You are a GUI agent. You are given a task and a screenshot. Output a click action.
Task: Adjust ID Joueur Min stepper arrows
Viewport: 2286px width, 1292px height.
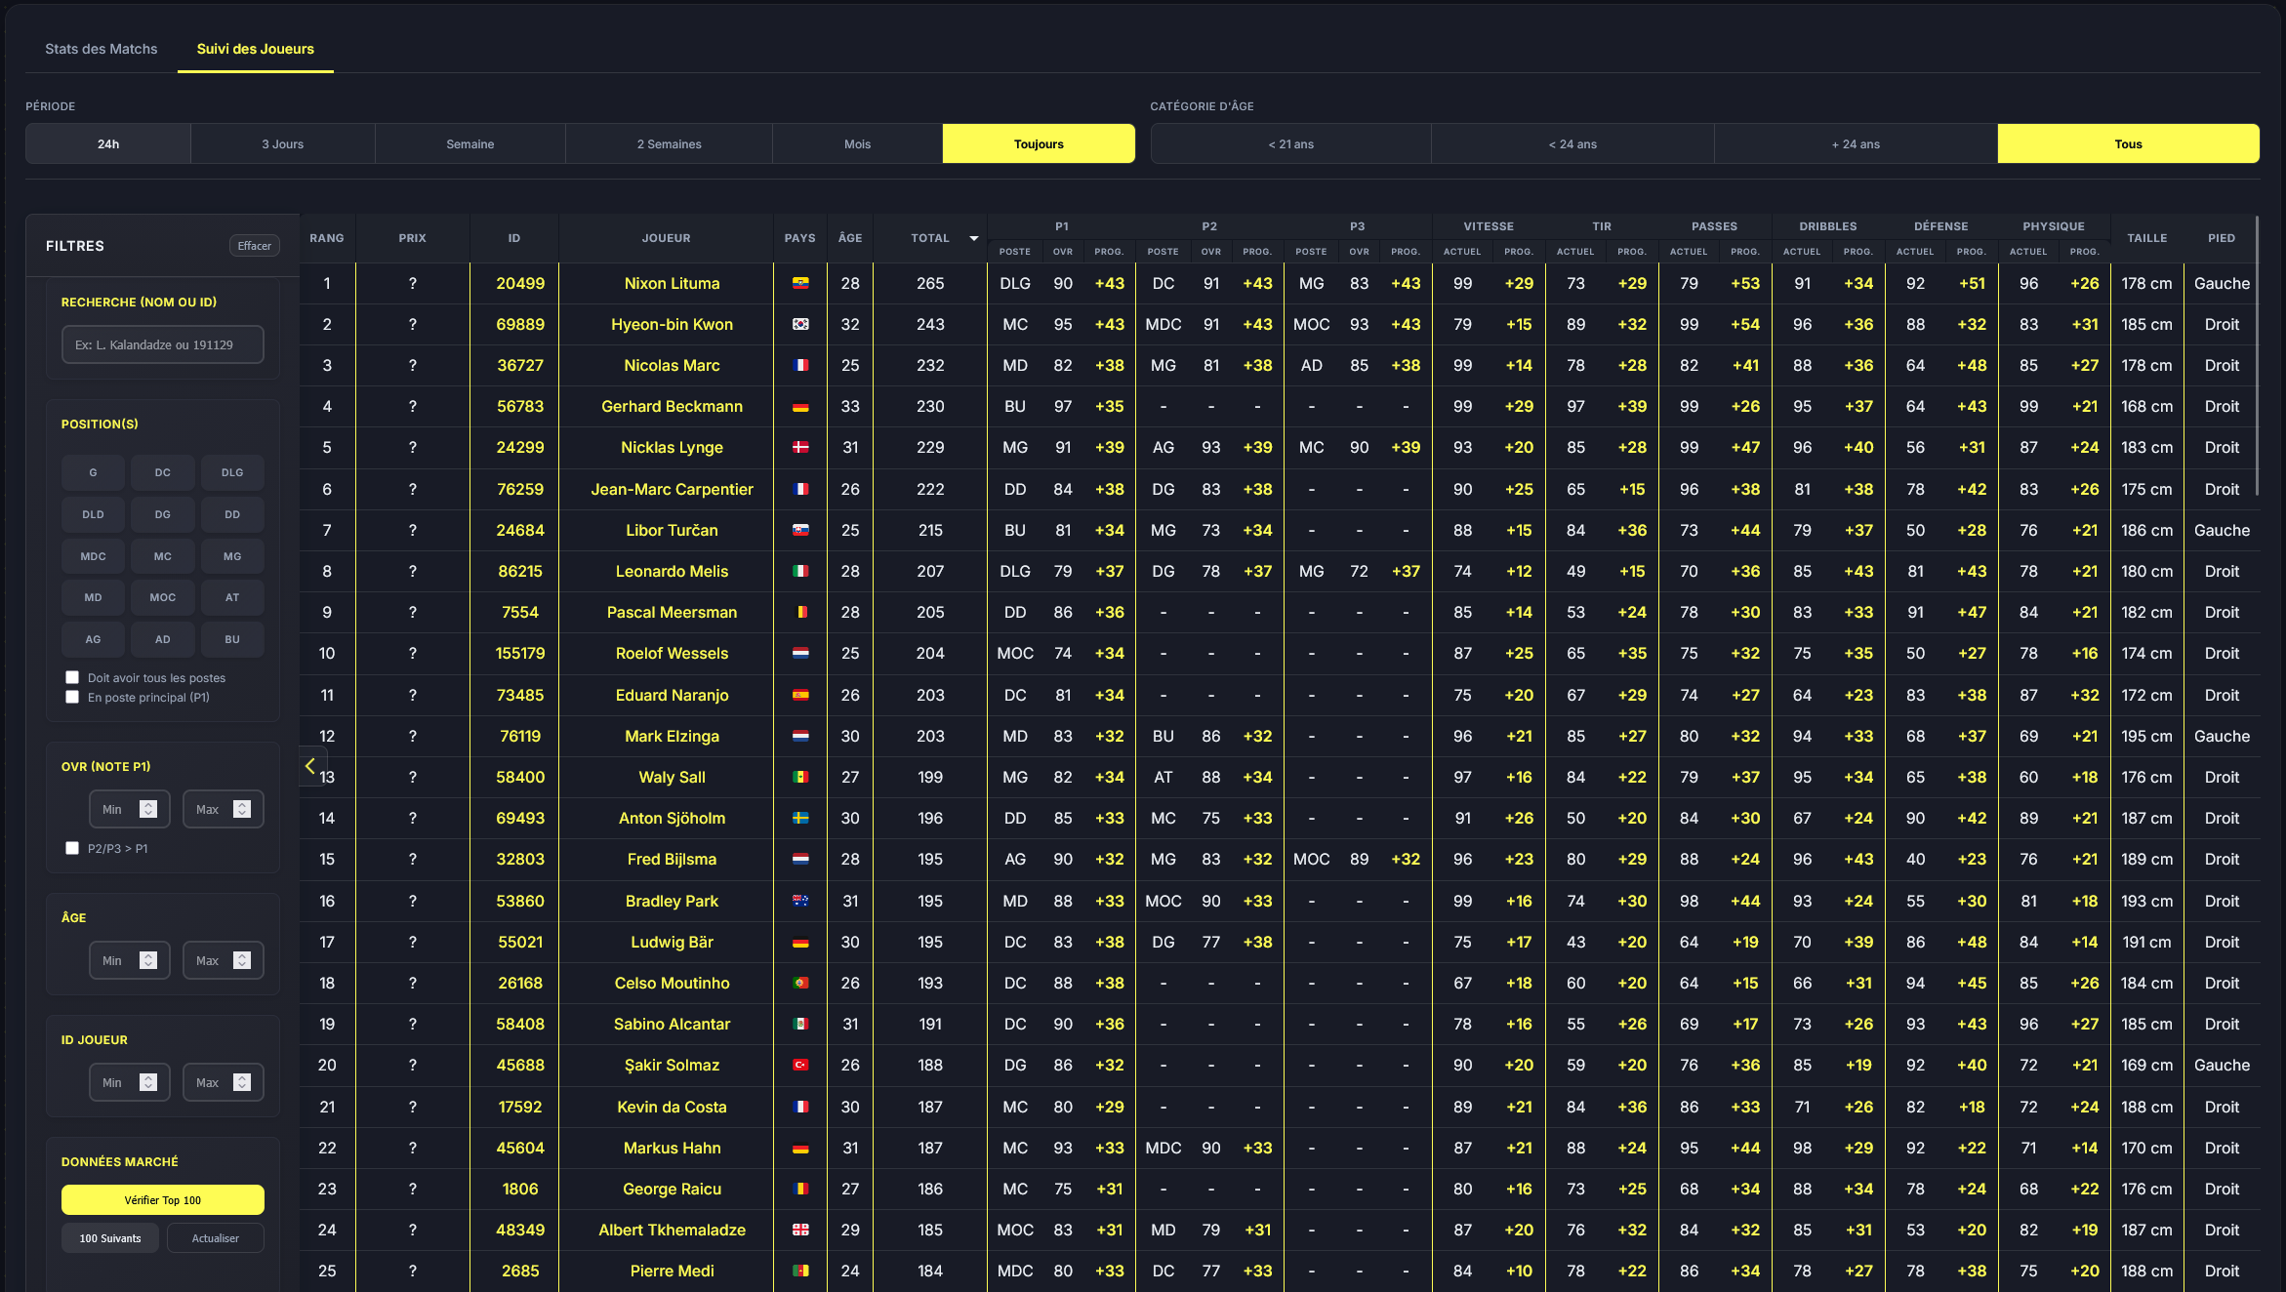(x=148, y=1082)
